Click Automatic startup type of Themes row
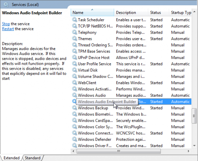 180,39
